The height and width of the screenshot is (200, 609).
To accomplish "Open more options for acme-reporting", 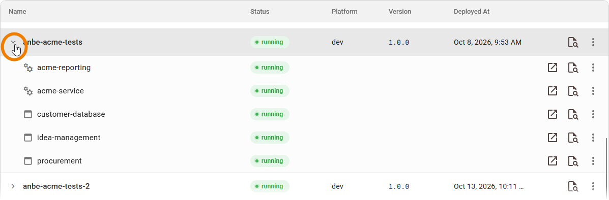I will [593, 68].
